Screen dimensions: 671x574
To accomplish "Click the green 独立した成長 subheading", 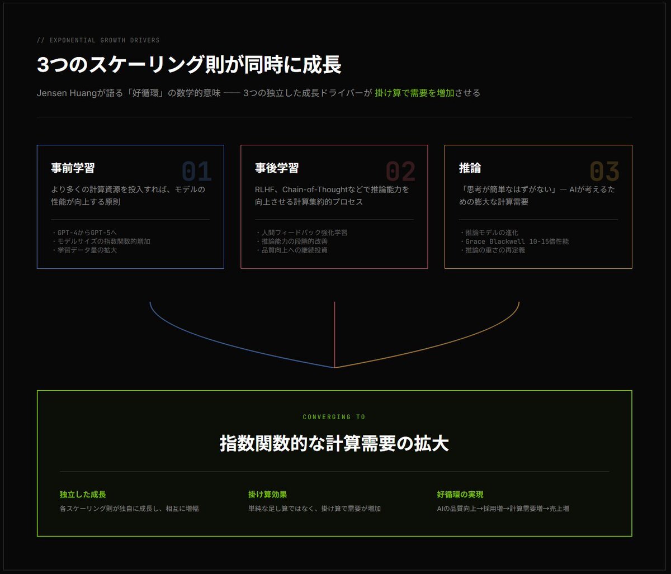I will (x=83, y=495).
